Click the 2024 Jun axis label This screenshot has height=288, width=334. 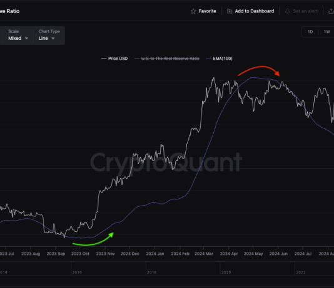click(x=278, y=254)
